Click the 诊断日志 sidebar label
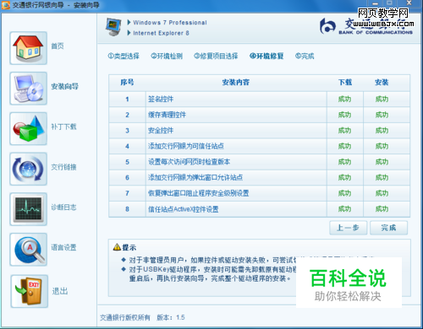Image resolution: width=423 pixels, height=329 pixels. 63,208
